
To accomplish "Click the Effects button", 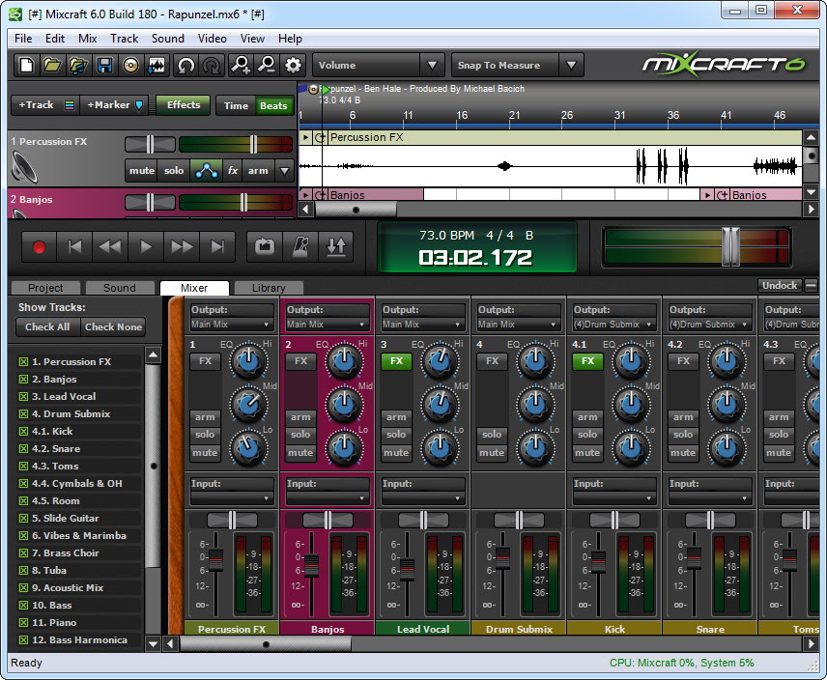I will [184, 105].
